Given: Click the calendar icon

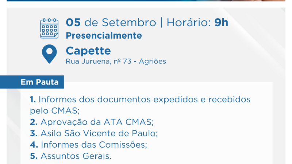Looking at the screenshot, I should coord(49,28).
